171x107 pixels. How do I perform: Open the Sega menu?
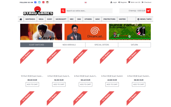[x=41, y=19]
